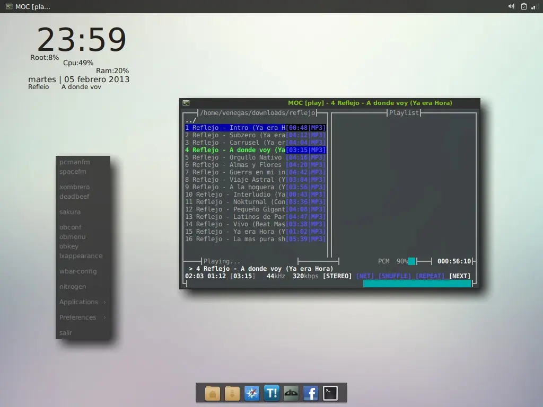This screenshot has height=407, width=543.
Task: Toggle the REPEAT indicator in MOC
Action: click(430, 276)
